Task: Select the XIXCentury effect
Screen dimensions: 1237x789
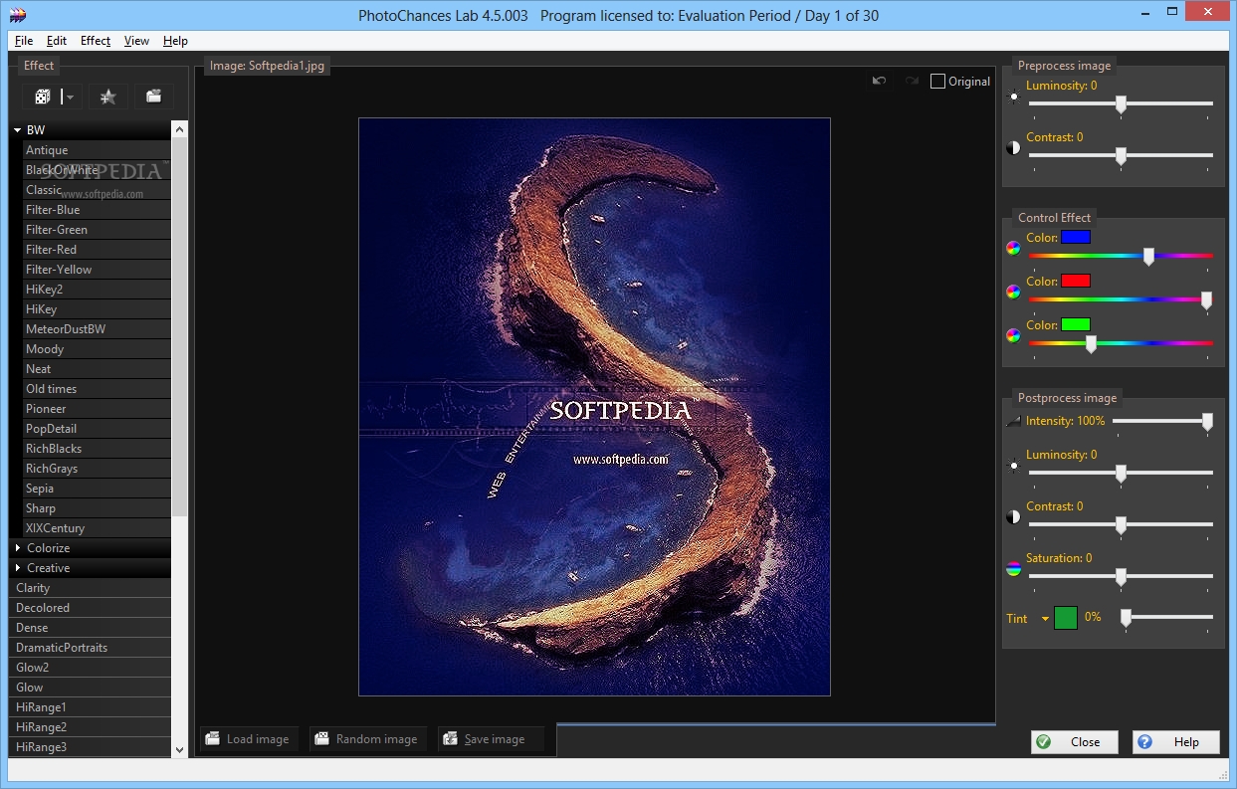Action: [x=97, y=528]
